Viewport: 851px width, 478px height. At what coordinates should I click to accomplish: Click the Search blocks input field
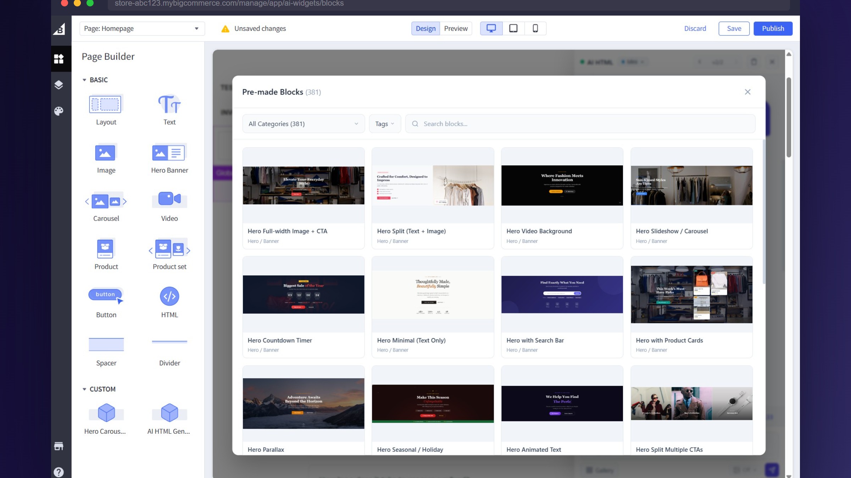point(582,124)
